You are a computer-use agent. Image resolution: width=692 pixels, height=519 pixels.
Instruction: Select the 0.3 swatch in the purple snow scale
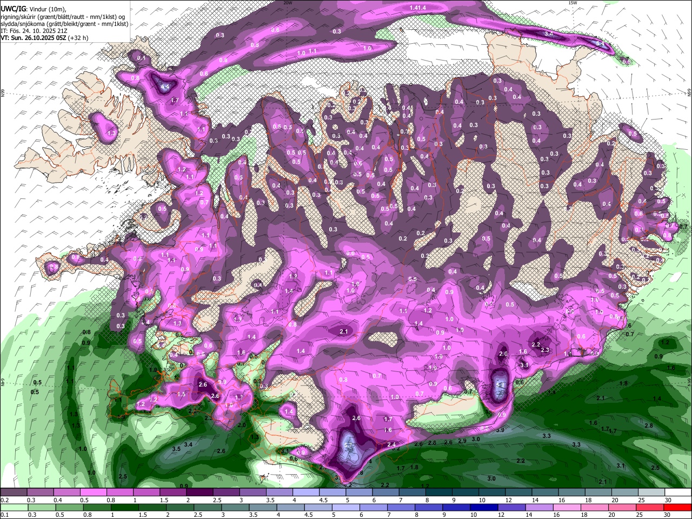point(41,493)
